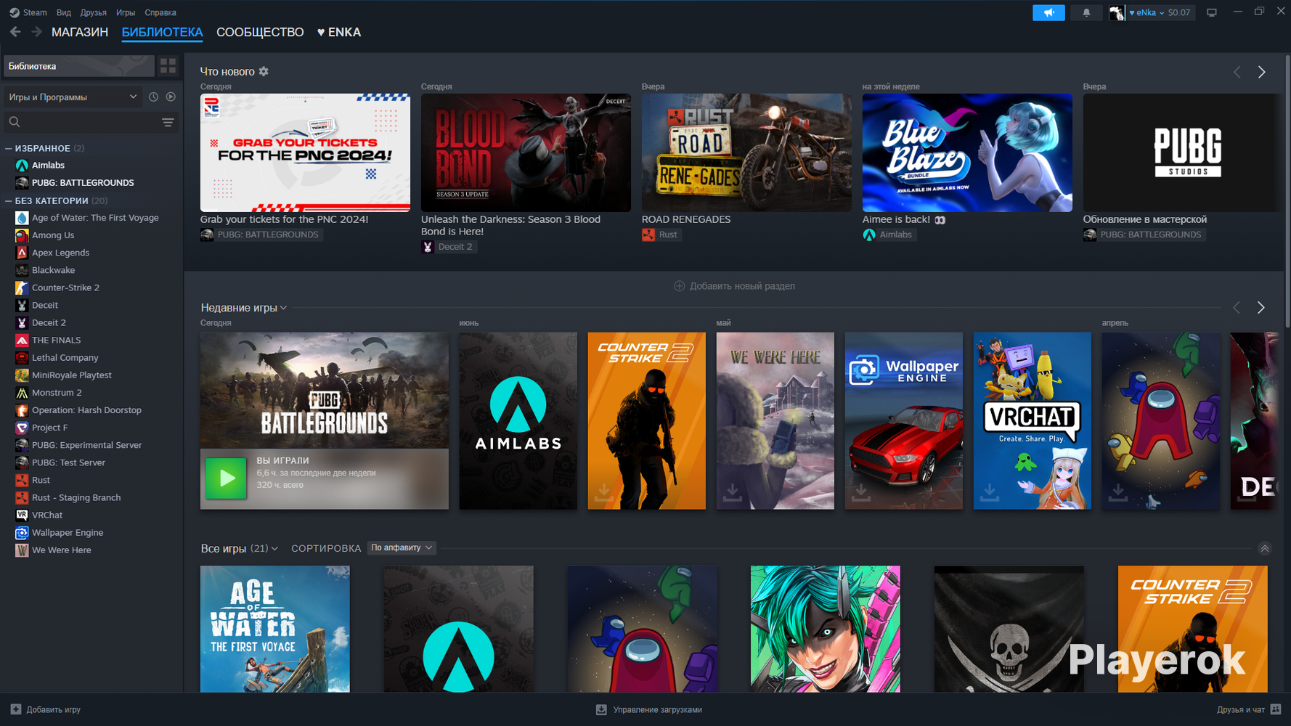Viewport: 1291px width, 726px height.
Task: Open Friends & Chat icon
Action: click(x=1276, y=709)
